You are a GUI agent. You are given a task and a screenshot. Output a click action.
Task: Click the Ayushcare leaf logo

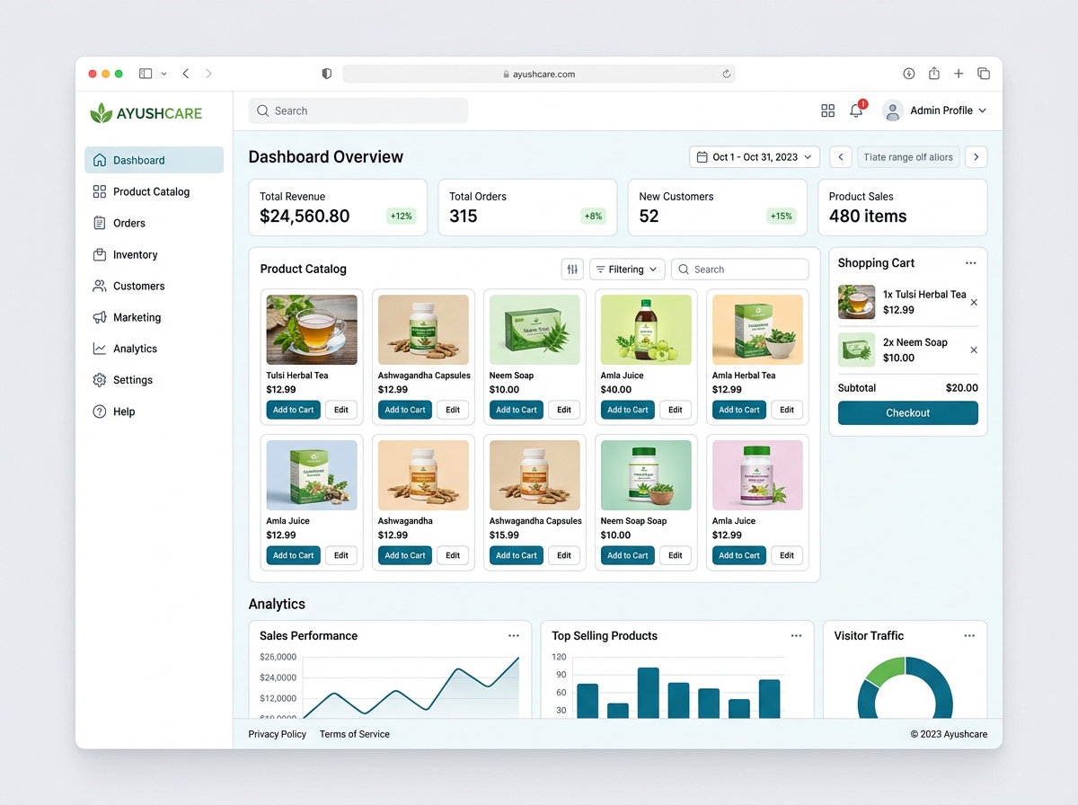101,113
